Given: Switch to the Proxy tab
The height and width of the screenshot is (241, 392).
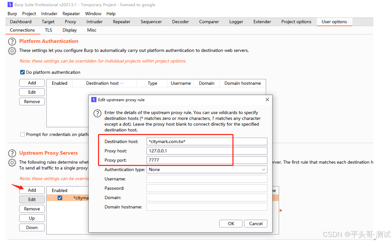Looking at the screenshot, I should (70, 22).
